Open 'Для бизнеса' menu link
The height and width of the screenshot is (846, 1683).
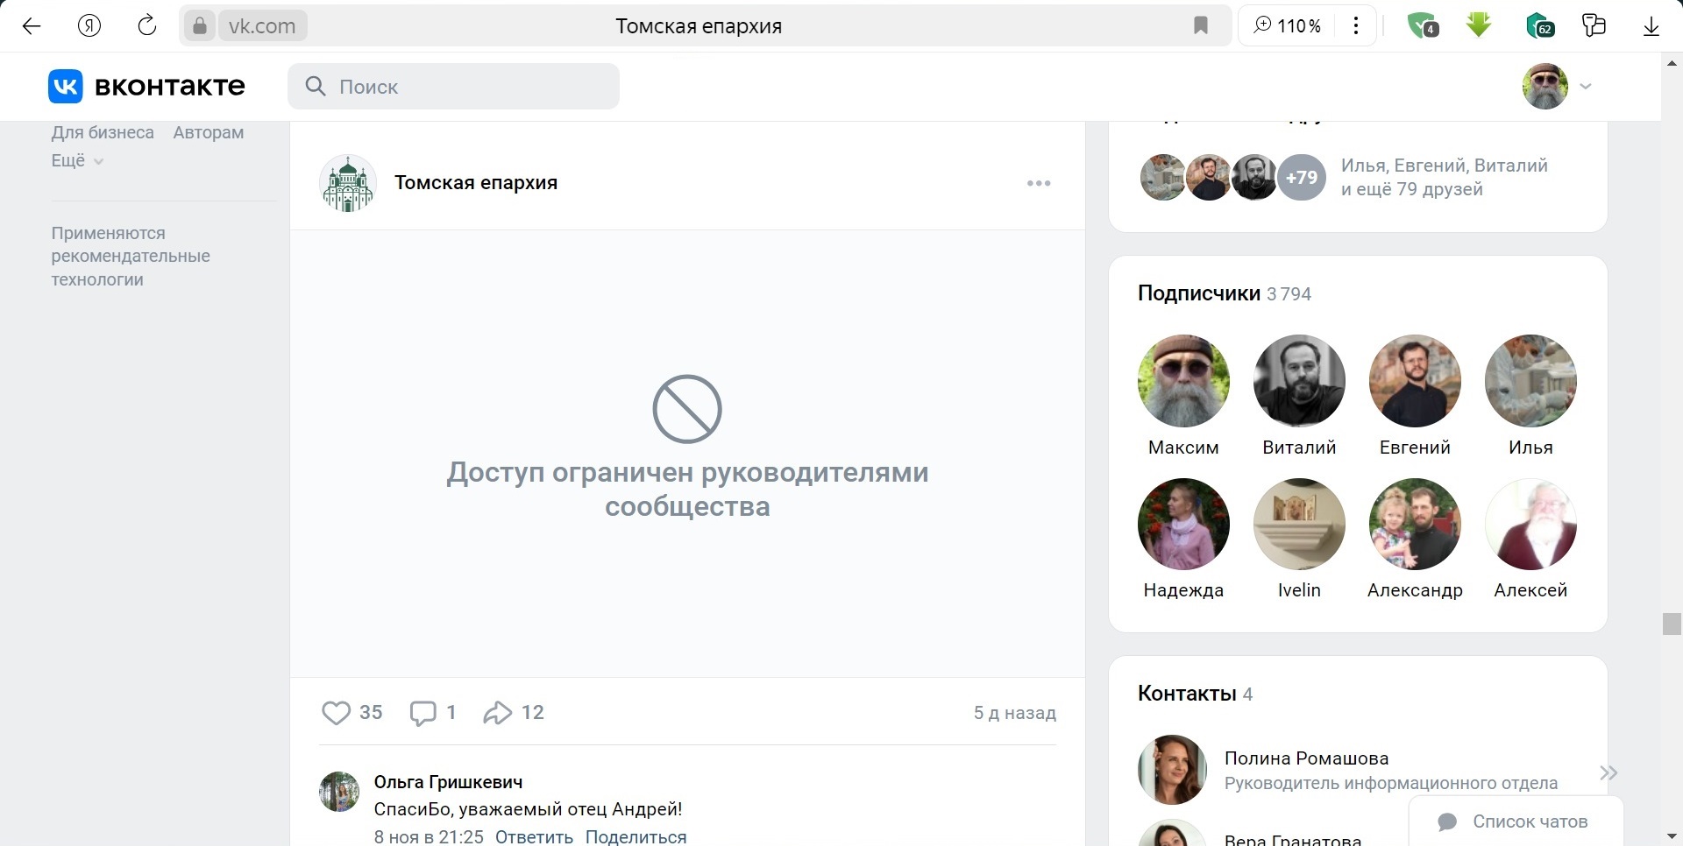[x=103, y=132]
